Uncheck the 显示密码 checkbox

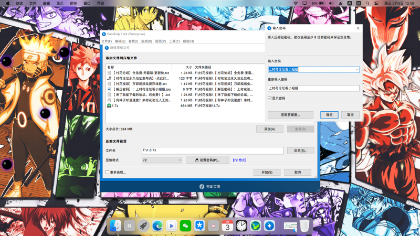[270, 98]
